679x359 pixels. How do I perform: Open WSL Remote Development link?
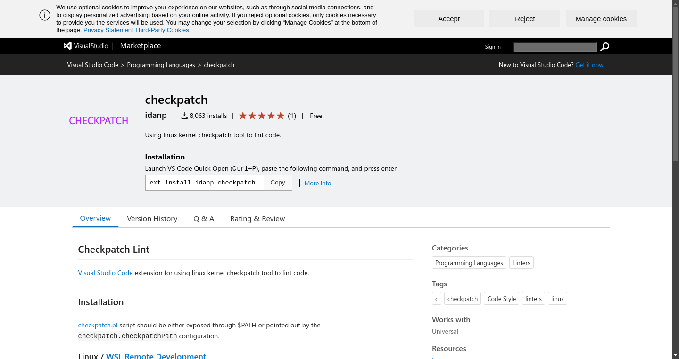click(x=156, y=356)
